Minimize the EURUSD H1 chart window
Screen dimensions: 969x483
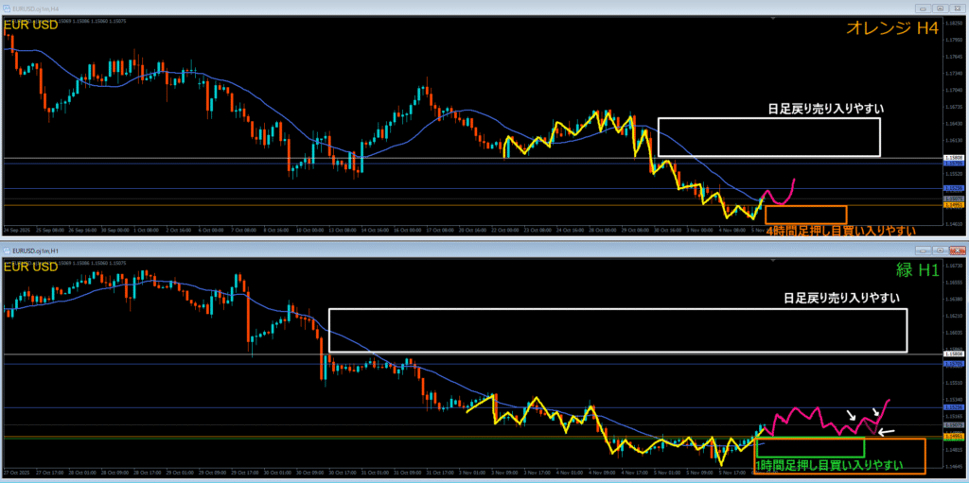(923, 250)
